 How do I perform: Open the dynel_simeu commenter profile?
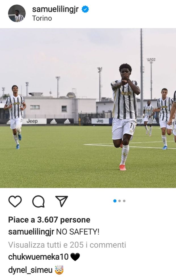(30, 270)
